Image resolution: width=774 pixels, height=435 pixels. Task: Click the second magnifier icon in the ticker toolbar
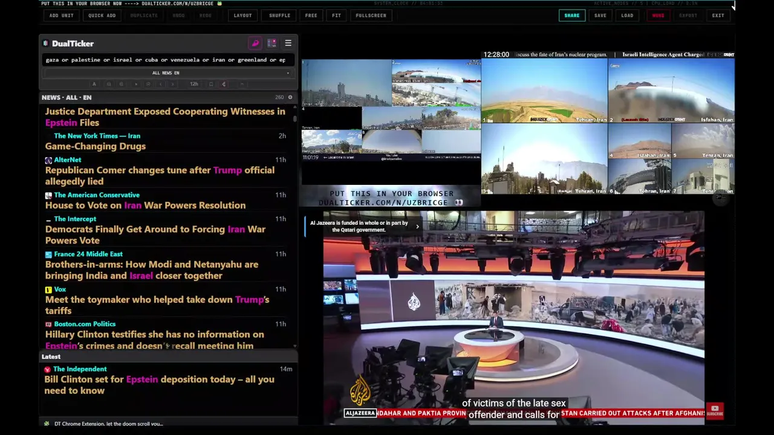coord(122,84)
